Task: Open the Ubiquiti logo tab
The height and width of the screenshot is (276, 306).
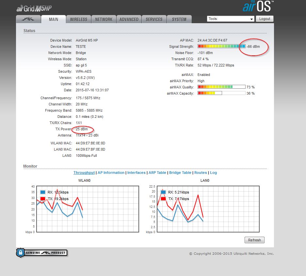Action: (x=28, y=19)
